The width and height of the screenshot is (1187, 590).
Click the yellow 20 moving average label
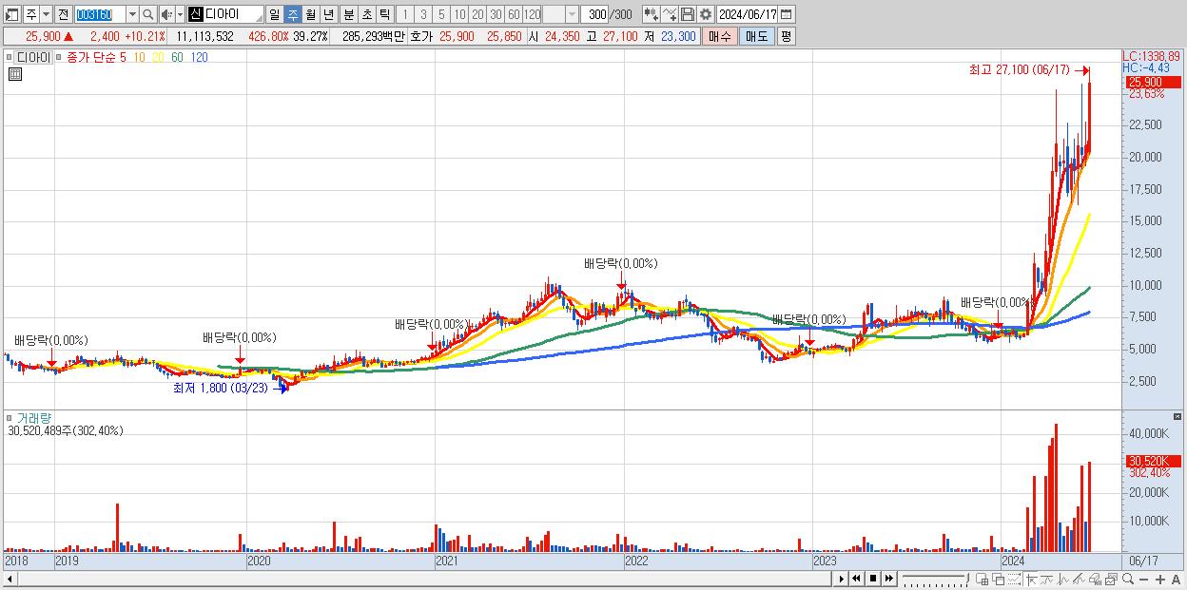pyautogui.click(x=158, y=57)
